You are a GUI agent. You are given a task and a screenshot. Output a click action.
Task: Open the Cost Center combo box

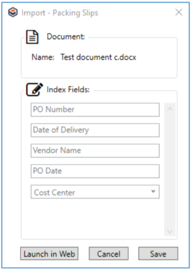point(95,192)
